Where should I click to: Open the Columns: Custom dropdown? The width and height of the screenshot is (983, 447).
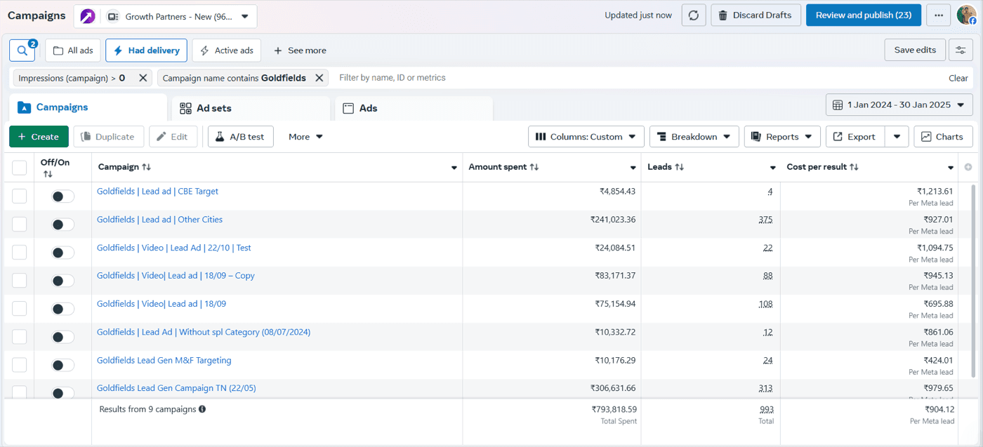(x=586, y=137)
